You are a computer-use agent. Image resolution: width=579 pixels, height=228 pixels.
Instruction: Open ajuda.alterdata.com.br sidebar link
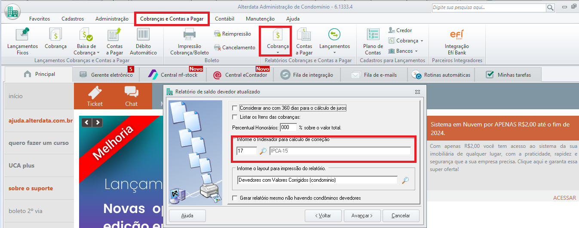pyautogui.click(x=40, y=120)
